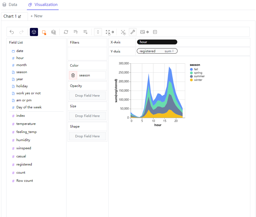Viewport: 256px width, 217px height.
Task: Select the holiday field
Action: (22, 86)
